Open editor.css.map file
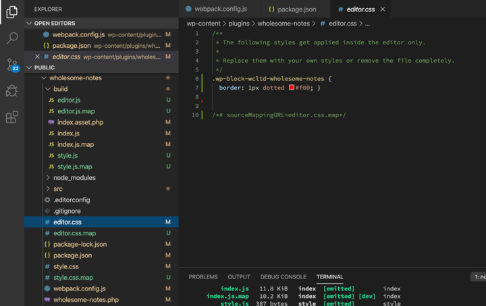486x306 pixels. (x=101, y=233)
